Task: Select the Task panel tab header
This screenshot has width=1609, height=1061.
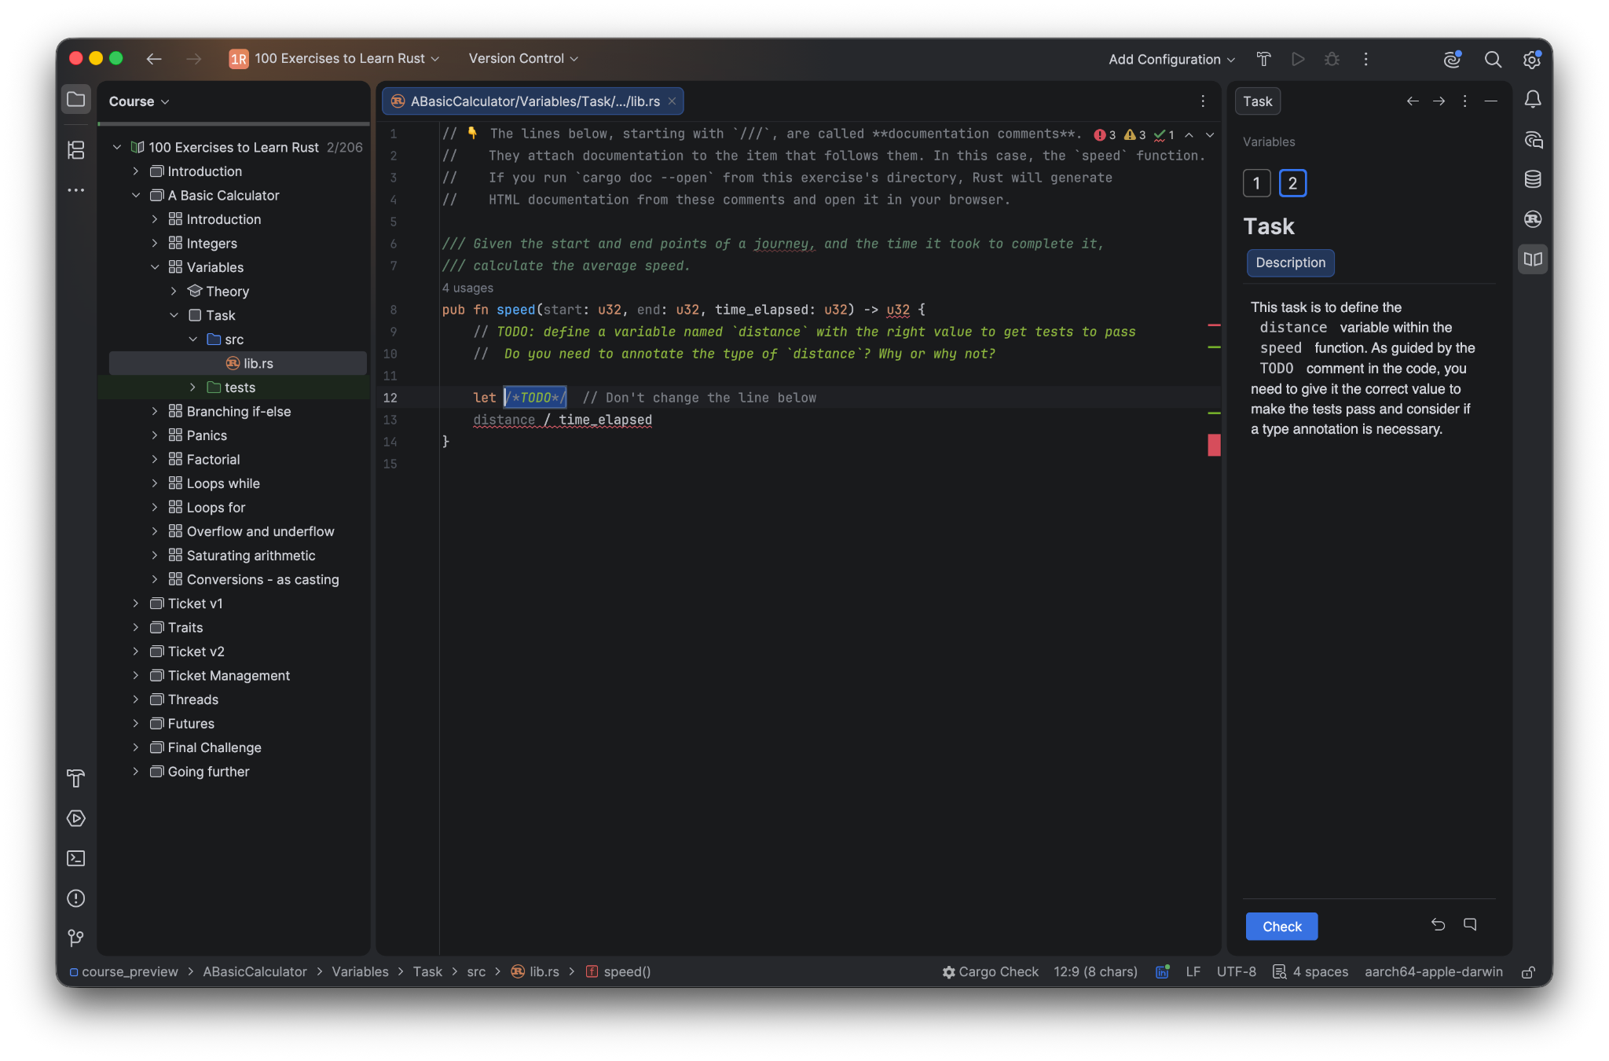Action: click(1258, 101)
